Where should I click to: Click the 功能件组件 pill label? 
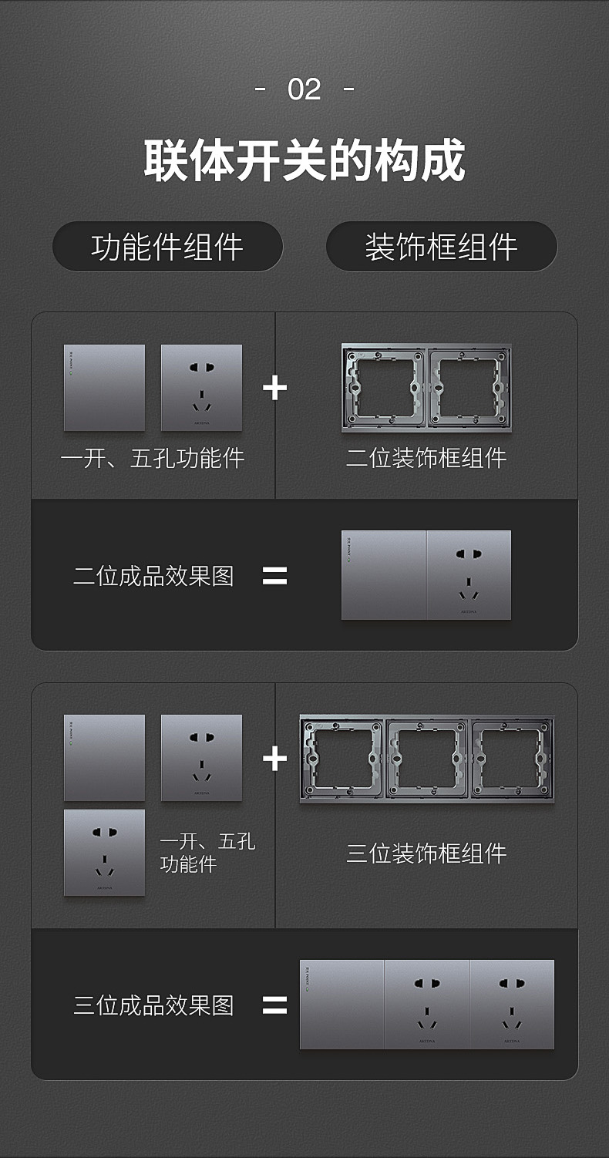[x=167, y=247]
